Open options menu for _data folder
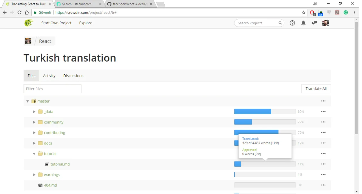 [323, 111]
